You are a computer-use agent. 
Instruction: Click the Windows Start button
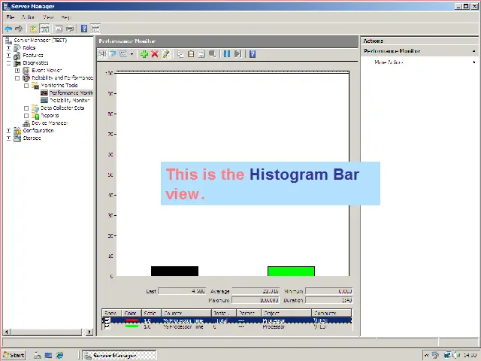point(14,355)
